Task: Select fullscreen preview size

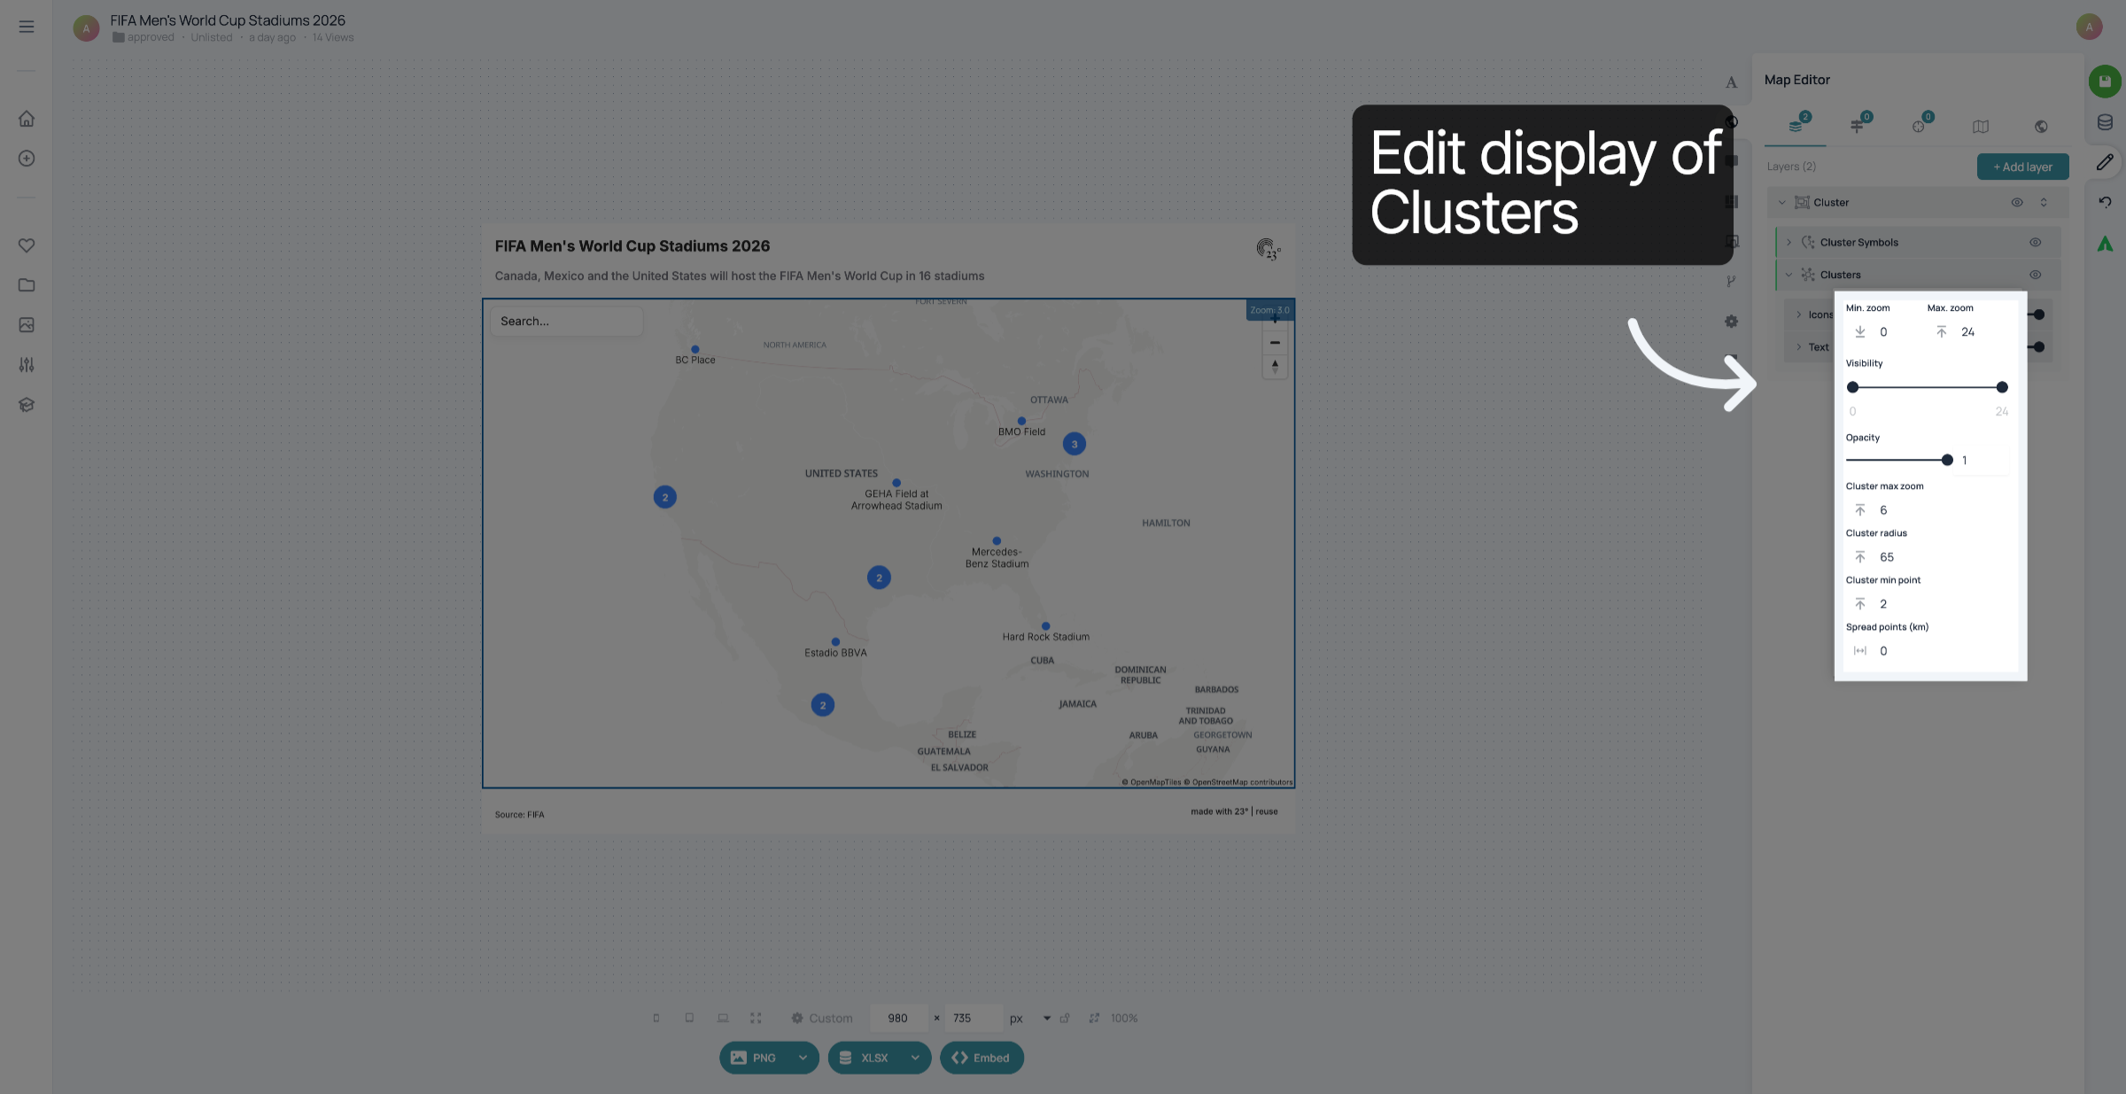Action: [756, 1019]
